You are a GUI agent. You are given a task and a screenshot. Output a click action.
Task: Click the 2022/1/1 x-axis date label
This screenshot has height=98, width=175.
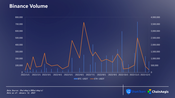(25, 75)
